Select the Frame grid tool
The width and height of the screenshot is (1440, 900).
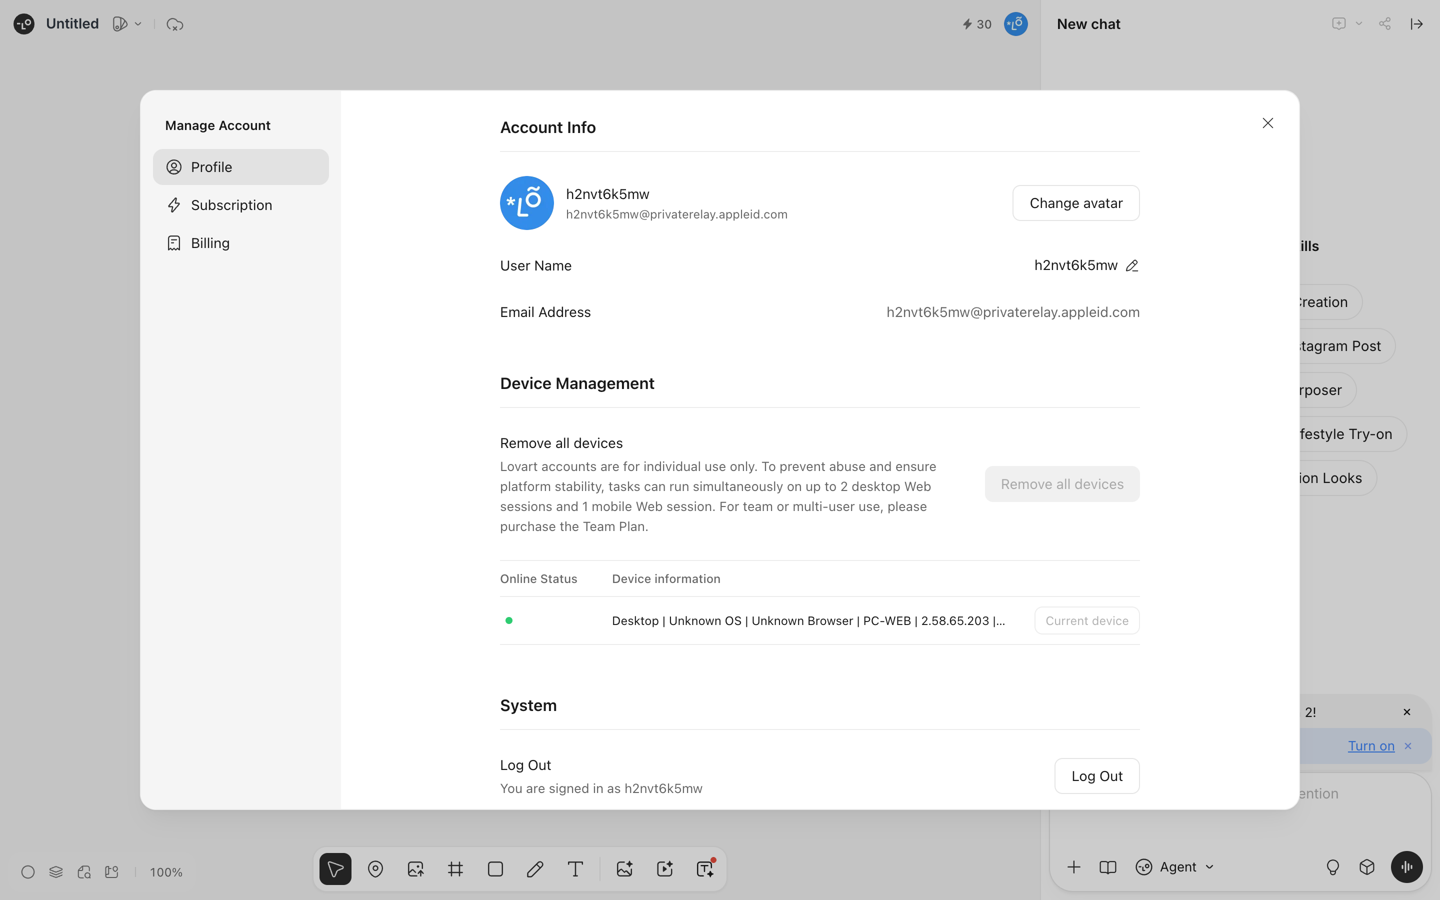pos(455,869)
